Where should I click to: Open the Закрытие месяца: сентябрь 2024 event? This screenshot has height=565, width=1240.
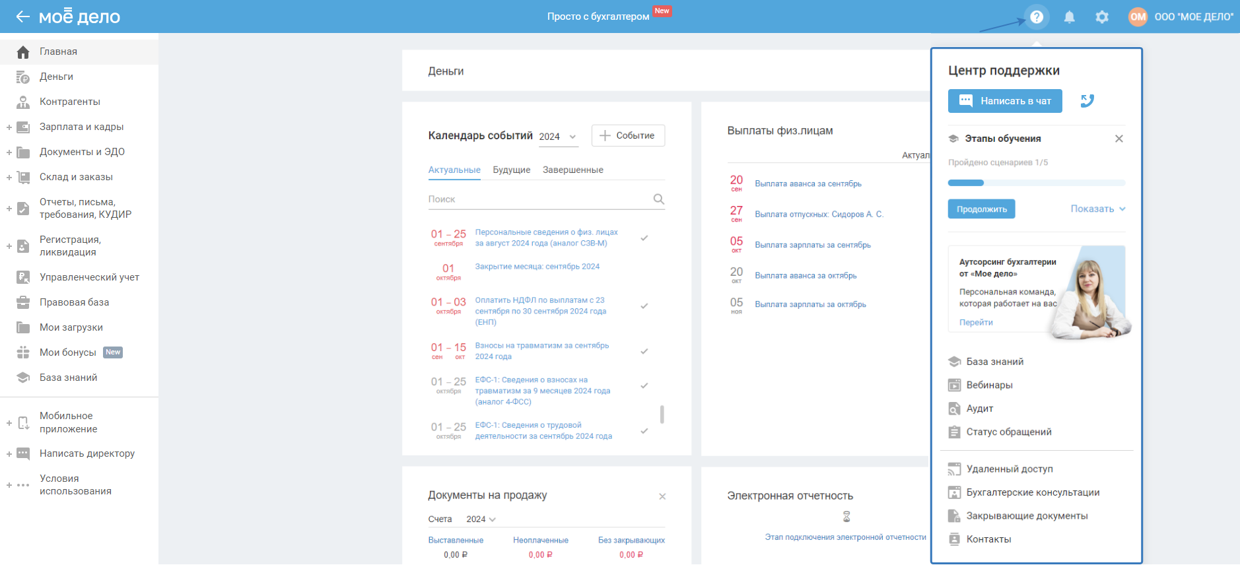coord(537,267)
